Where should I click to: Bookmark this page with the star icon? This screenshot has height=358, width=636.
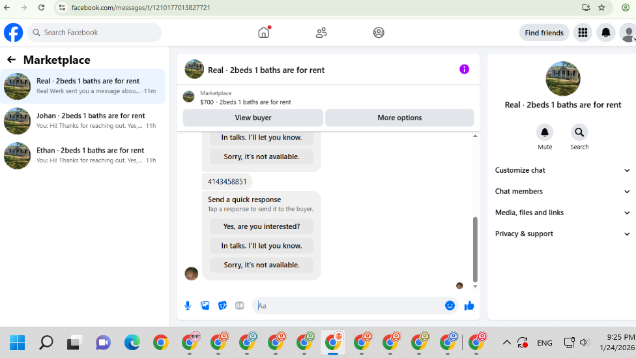(x=601, y=8)
